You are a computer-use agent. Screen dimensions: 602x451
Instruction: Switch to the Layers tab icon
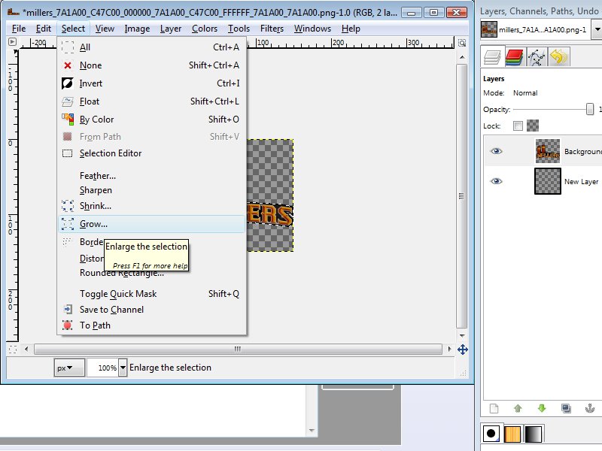click(x=492, y=56)
